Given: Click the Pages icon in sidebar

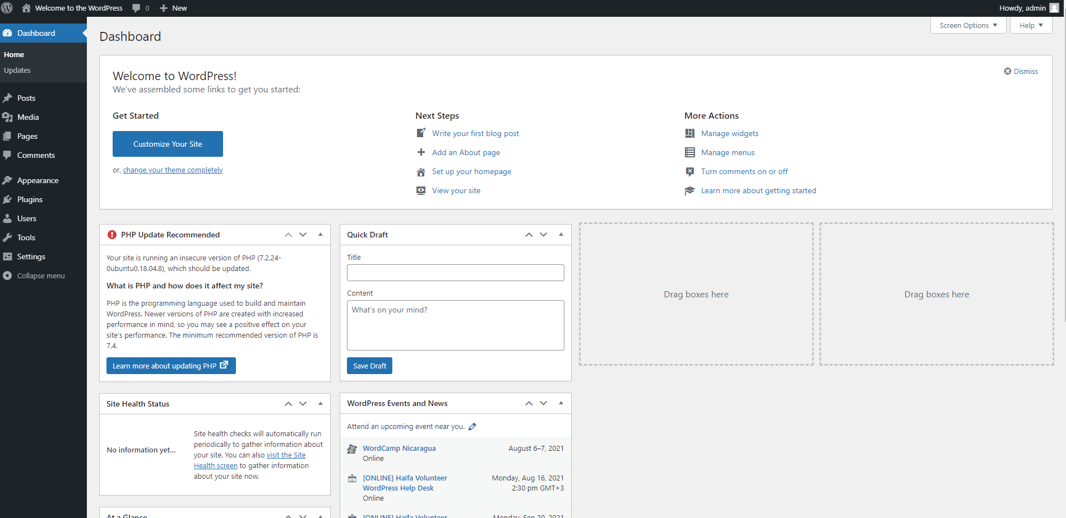Looking at the screenshot, I should pos(7,136).
